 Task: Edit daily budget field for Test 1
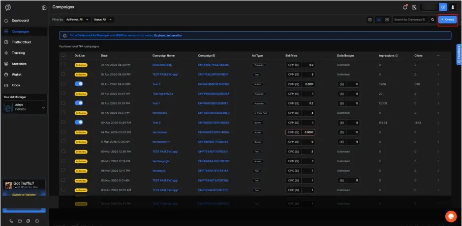pyautogui.click(x=353, y=103)
